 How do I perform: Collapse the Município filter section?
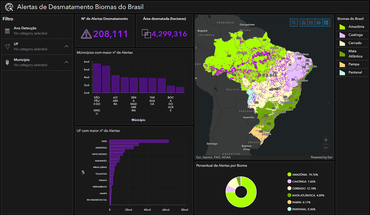[66, 62]
